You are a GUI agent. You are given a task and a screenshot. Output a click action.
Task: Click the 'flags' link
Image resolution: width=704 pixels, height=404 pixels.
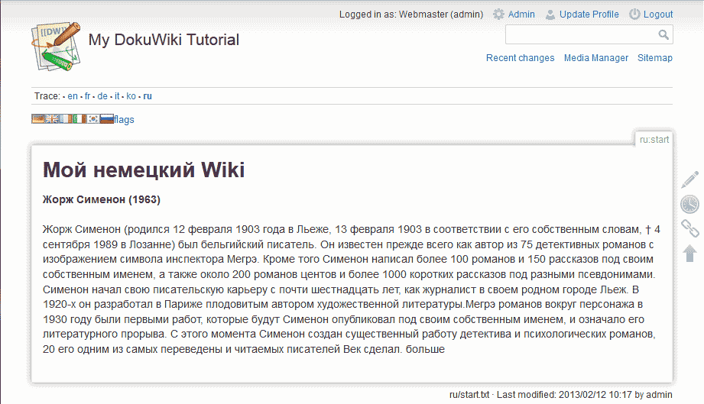(124, 119)
